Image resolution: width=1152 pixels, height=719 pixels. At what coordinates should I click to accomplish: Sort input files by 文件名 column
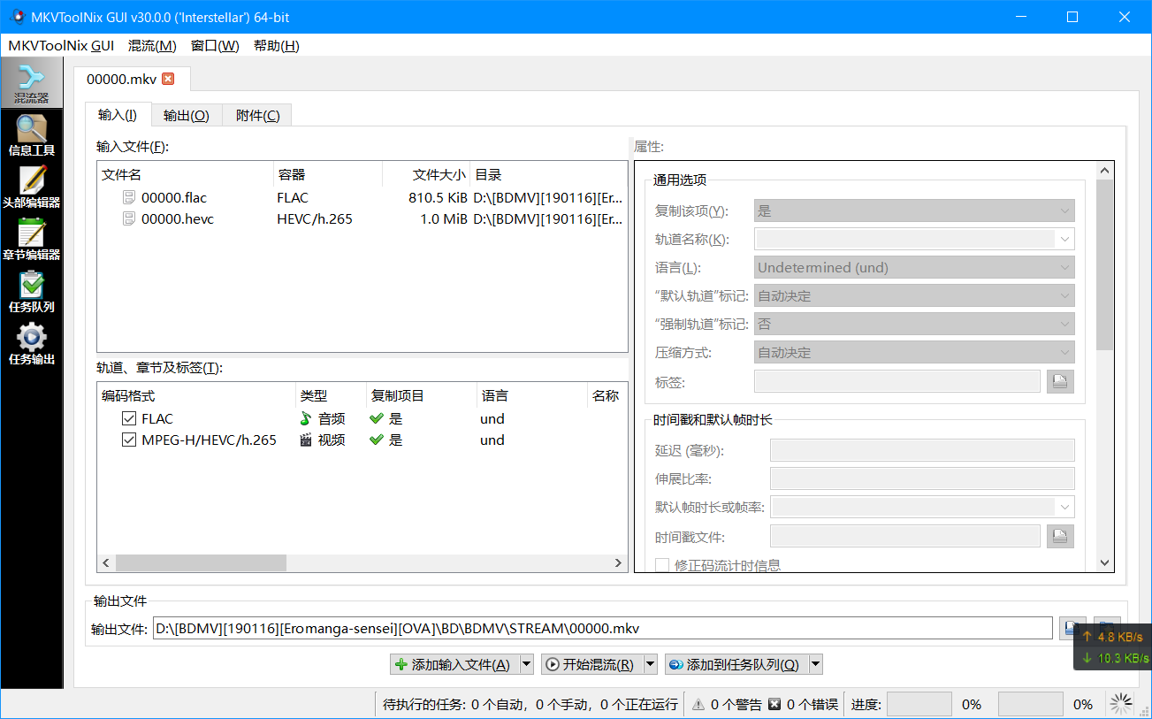tap(186, 174)
